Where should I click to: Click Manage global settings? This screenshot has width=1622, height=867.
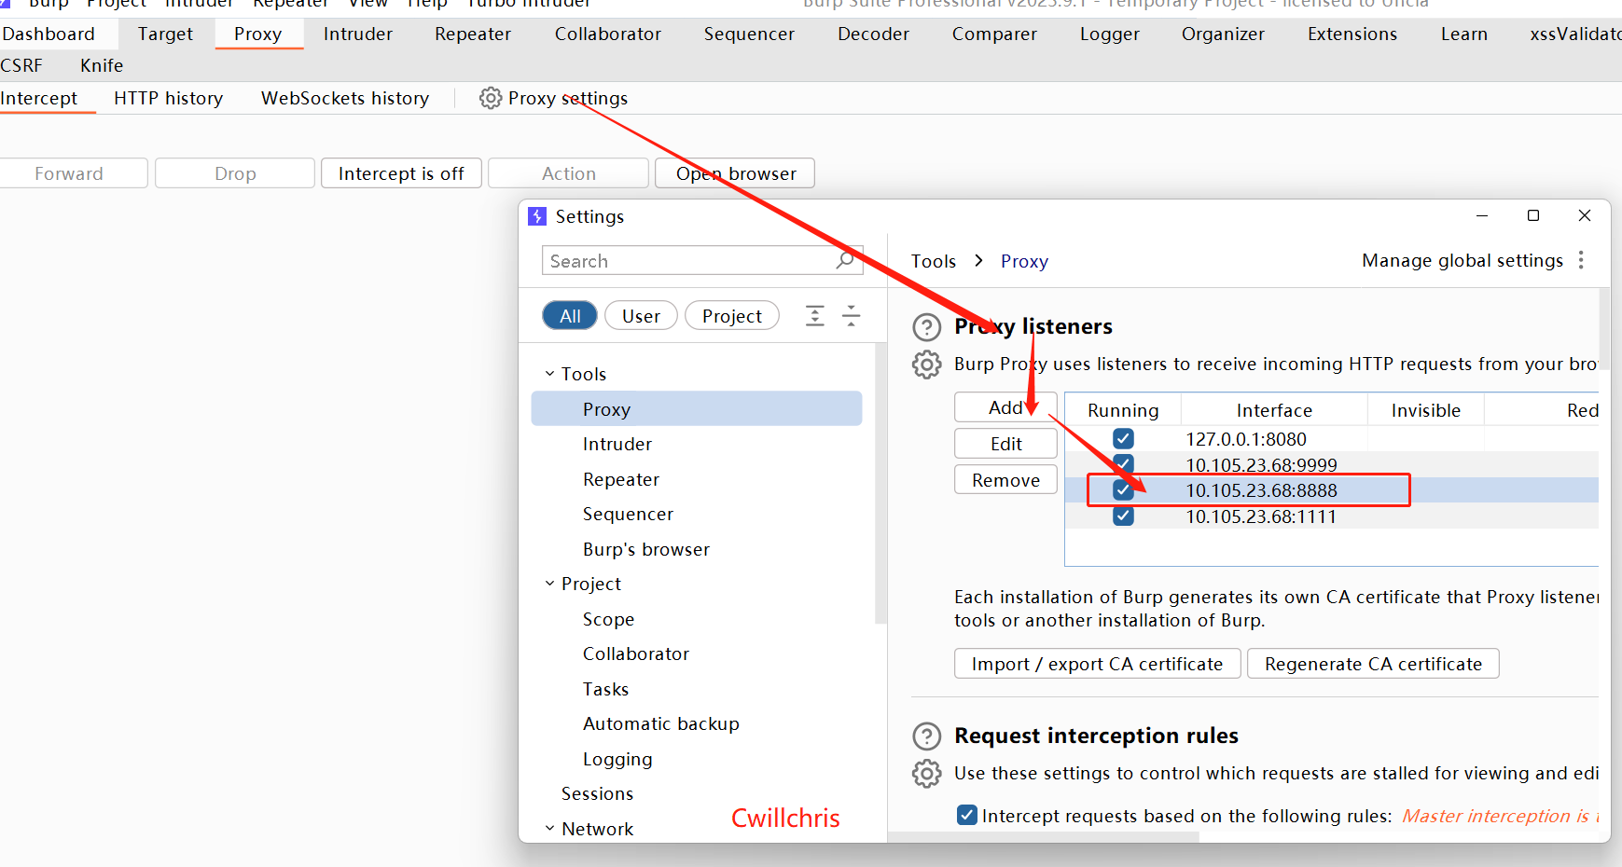(1462, 260)
